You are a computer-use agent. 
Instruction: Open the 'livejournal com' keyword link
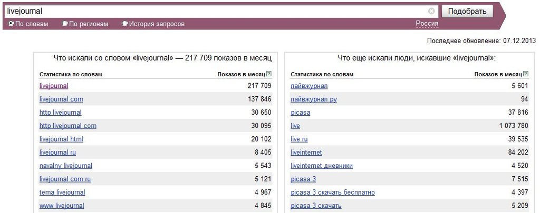pos(61,99)
